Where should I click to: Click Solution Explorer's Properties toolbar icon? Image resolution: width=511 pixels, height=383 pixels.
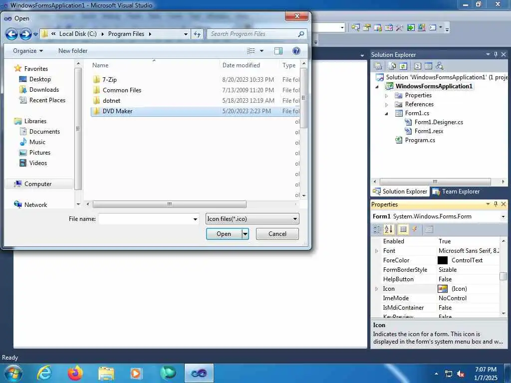point(378,66)
